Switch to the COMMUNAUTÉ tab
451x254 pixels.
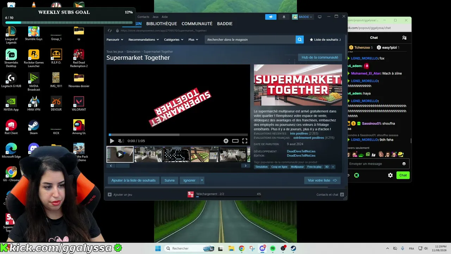point(197,24)
